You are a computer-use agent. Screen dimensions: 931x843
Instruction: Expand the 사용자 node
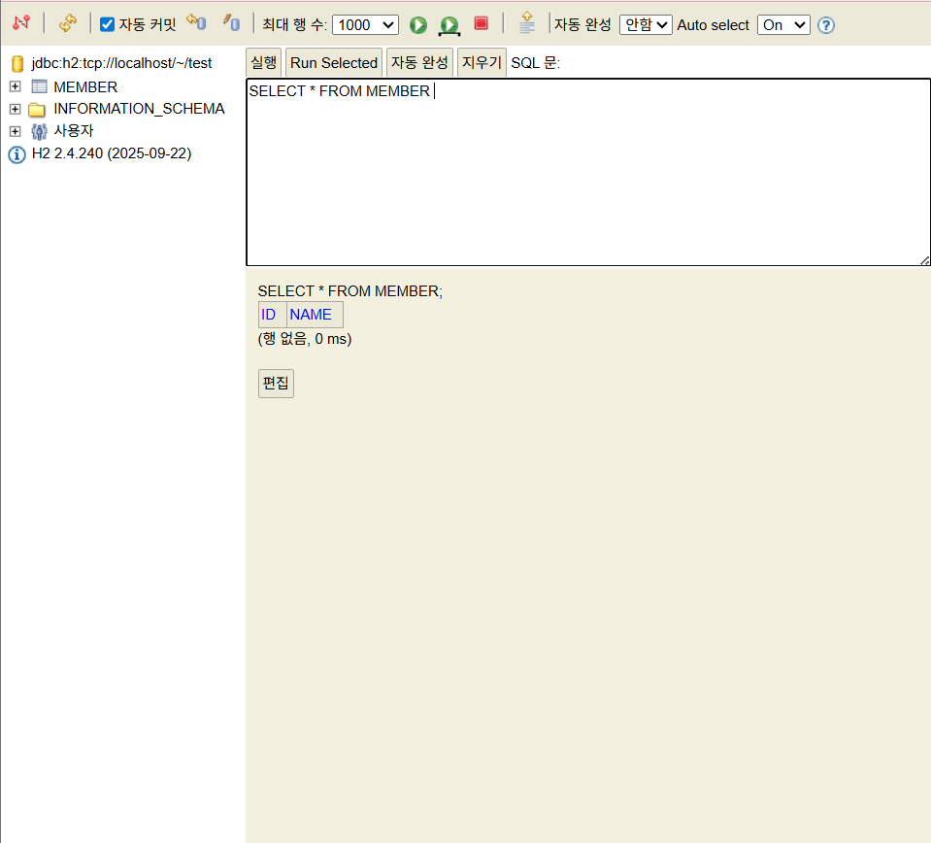tap(16, 131)
